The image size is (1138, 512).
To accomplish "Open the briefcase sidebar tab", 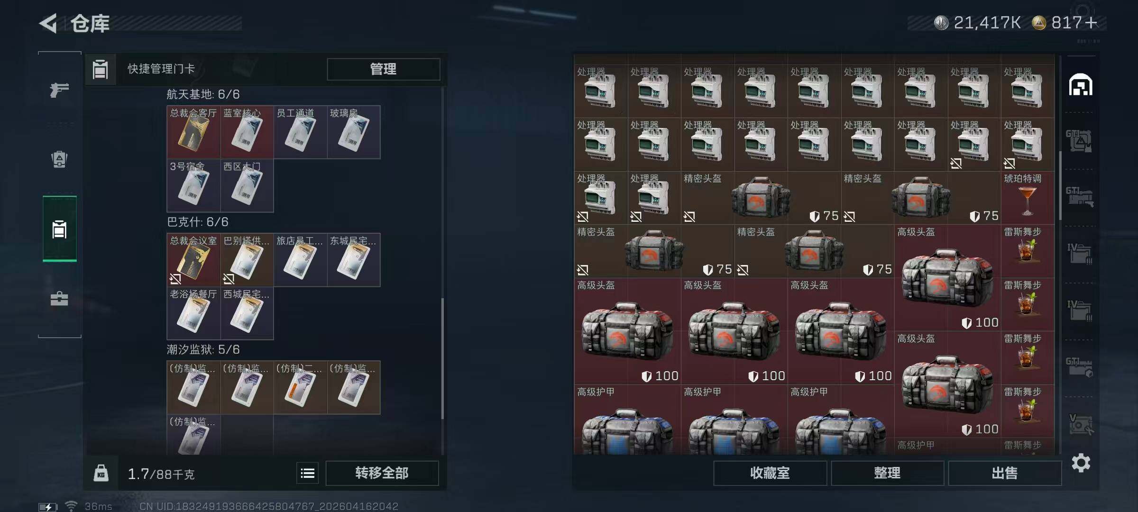I will coord(59,299).
